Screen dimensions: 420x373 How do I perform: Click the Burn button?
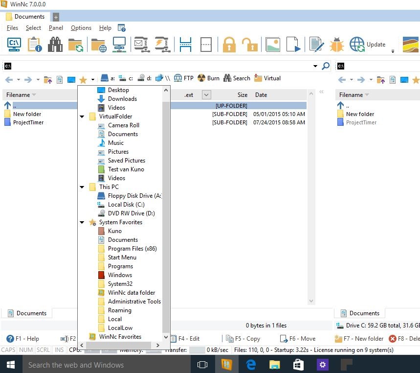pos(208,78)
